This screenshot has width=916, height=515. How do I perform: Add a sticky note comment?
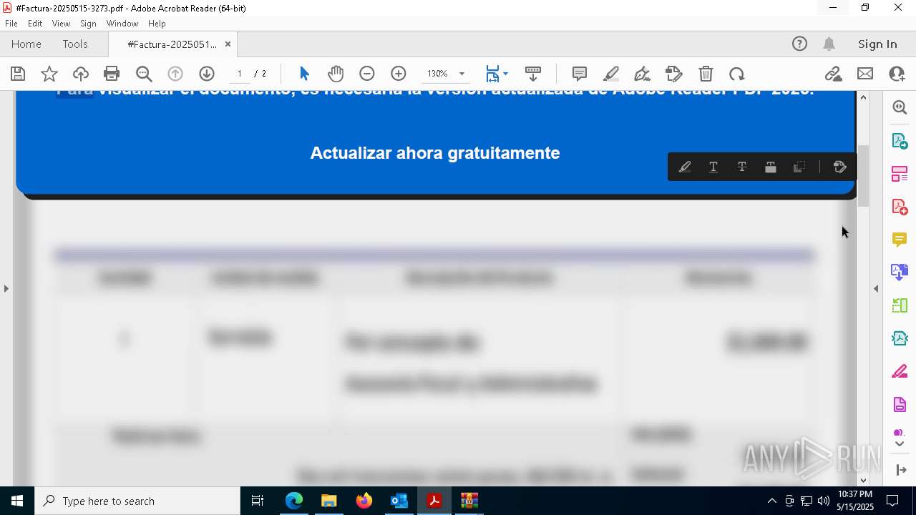pyautogui.click(x=580, y=74)
